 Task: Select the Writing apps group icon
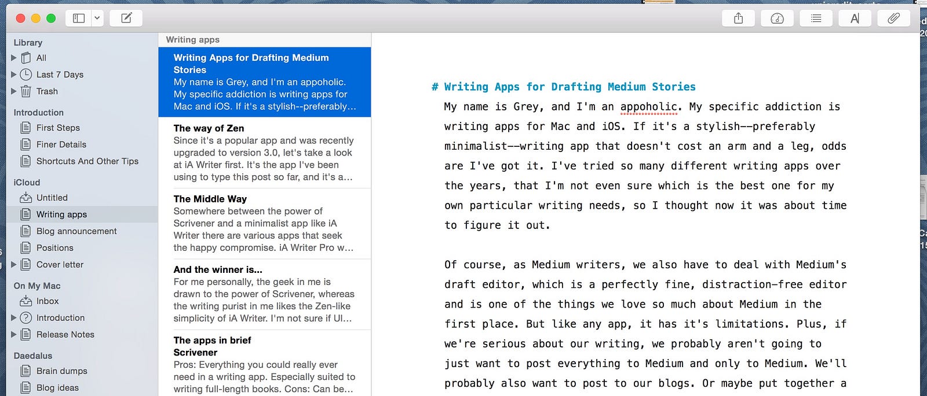pyautogui.click(x=26, y=214)
